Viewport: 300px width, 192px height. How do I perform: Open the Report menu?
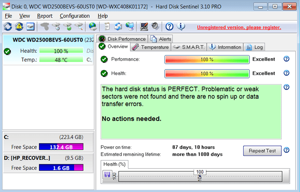[x=45, y=16]
